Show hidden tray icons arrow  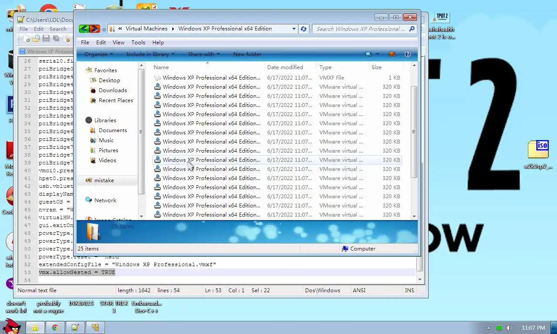coord(488,328)
